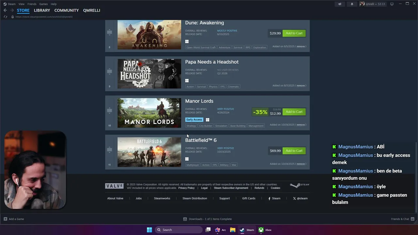This screenshot has width=418, height=235.
Task: Remove Manor Lords from wishlist
Action: [x=300, y=125]
